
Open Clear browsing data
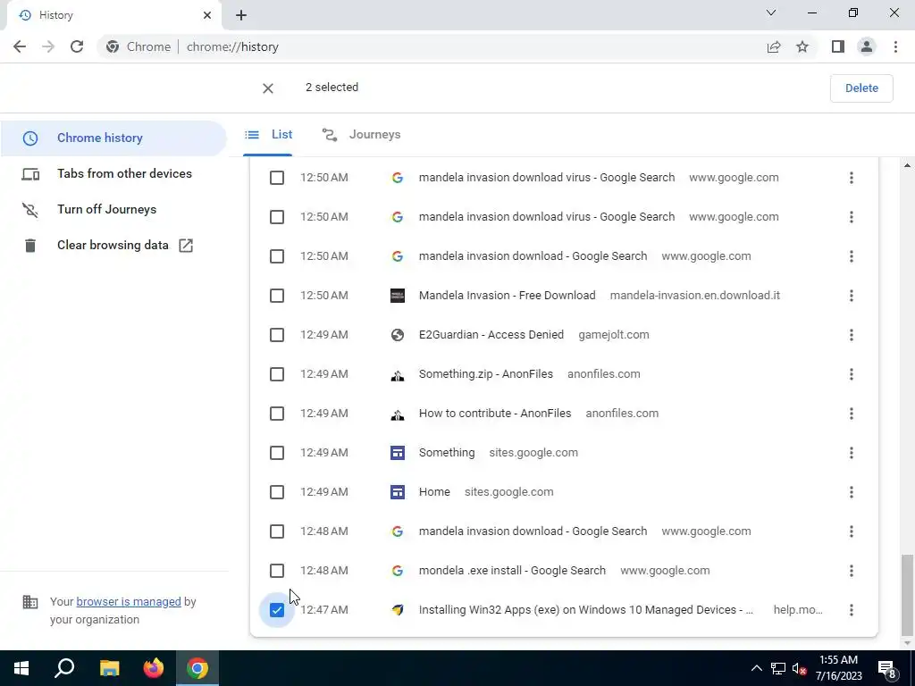113,245
